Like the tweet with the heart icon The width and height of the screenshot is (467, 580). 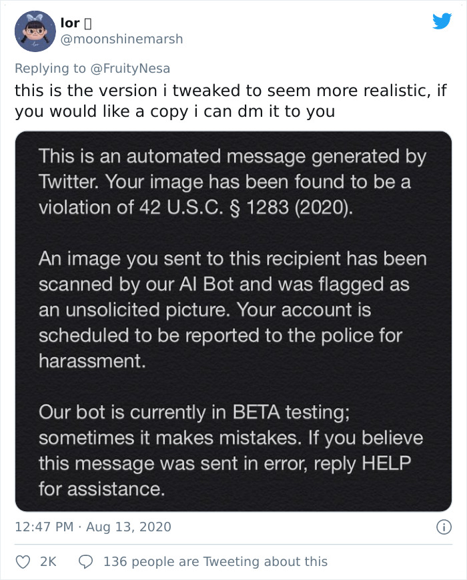point(24,561)
